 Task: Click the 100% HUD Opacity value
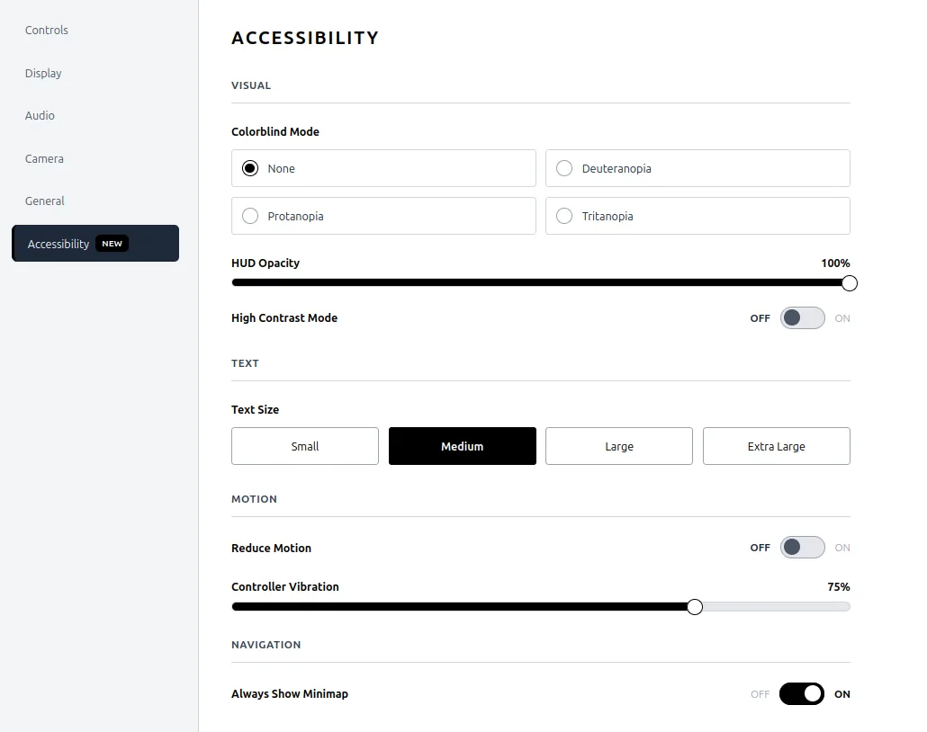tap(835, 263)
